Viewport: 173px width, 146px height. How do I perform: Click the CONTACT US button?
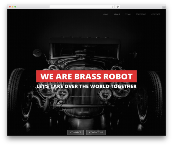[x=96, y=133]
